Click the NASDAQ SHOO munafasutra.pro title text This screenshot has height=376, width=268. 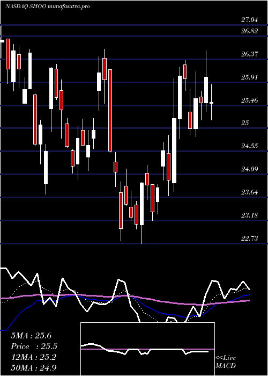(x=47, y=6)
